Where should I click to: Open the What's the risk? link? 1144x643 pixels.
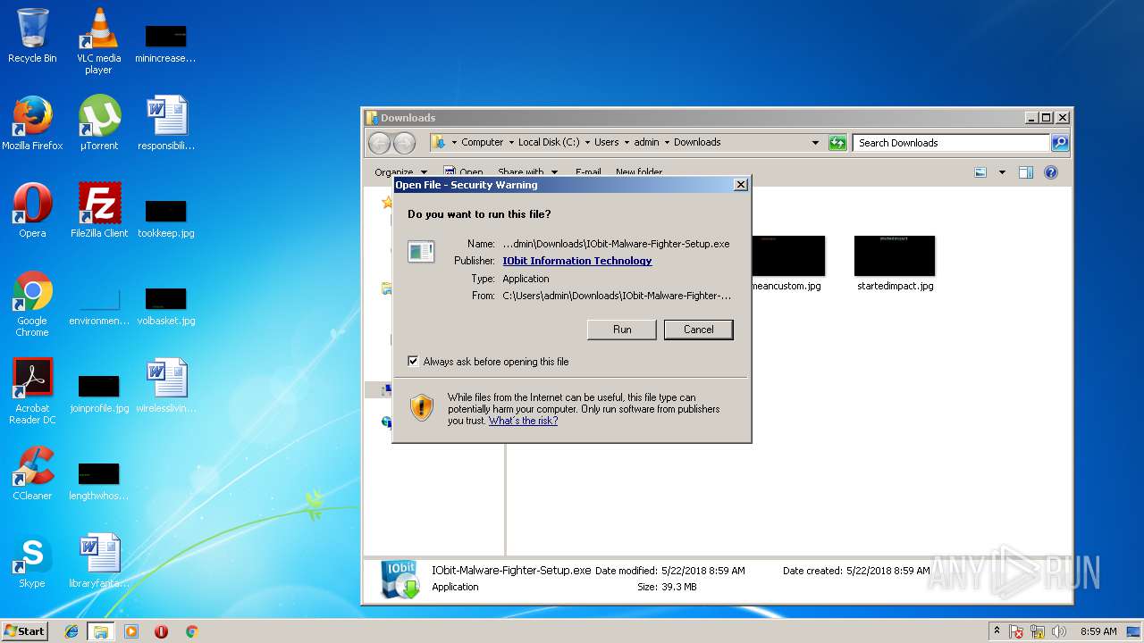(x=523, y=421)
